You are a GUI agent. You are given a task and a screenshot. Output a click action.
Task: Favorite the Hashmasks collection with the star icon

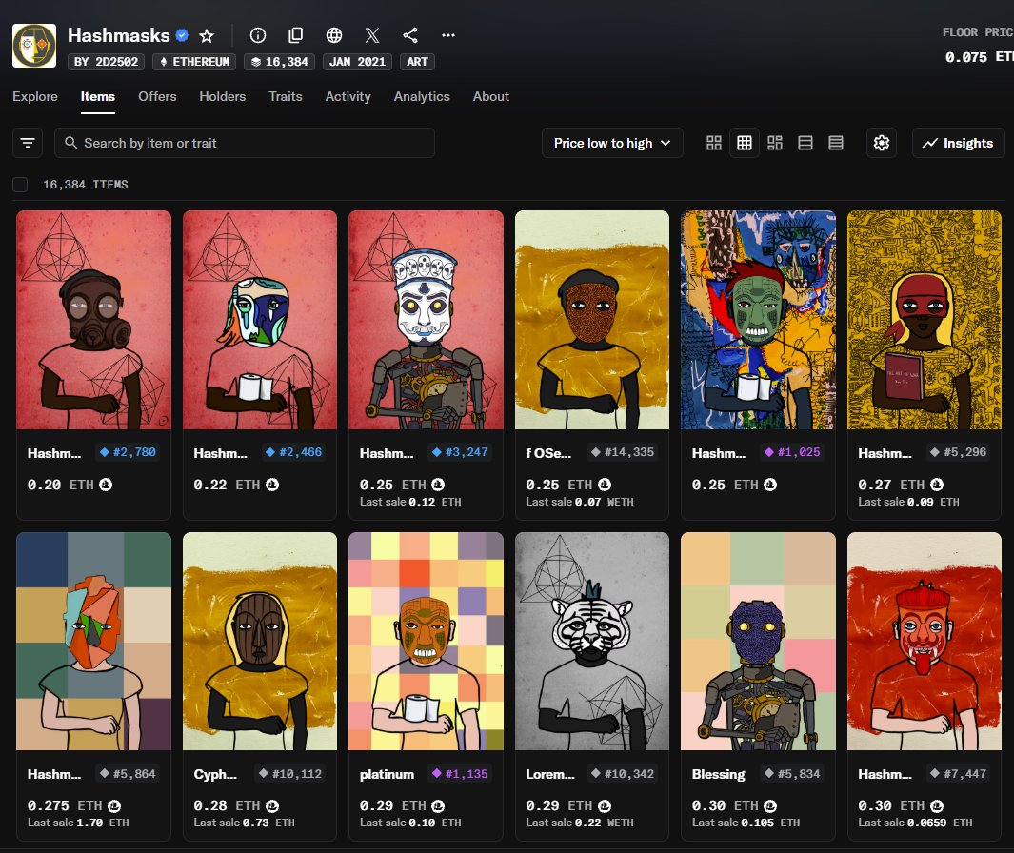pyautogui.click(x=207, y=35)
